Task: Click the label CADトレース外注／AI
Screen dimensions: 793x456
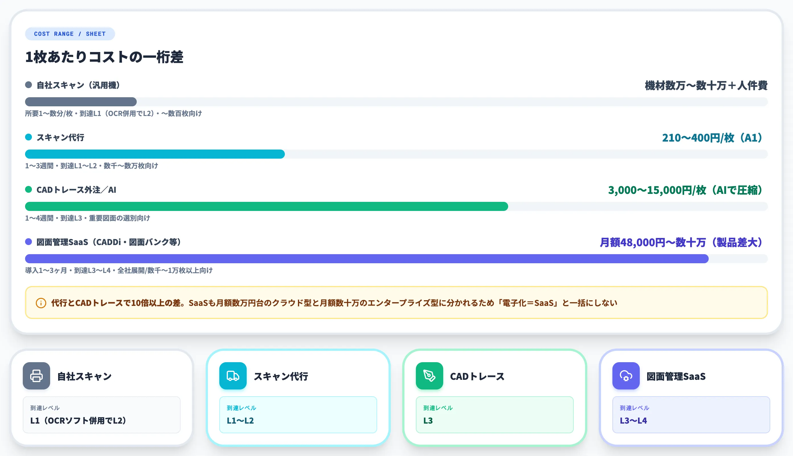Action: pos(76,190)
